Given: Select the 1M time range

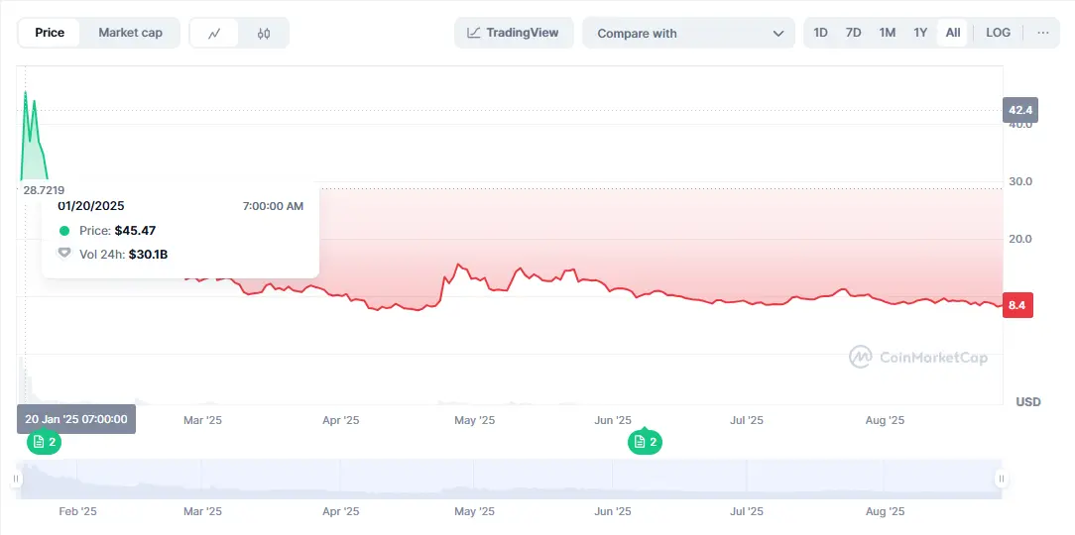Looking at the screenshot, I should pyautogui.click(x=887, y=33).
